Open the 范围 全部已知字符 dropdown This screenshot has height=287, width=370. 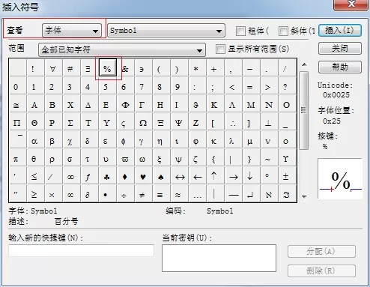(x=122, y=49)
